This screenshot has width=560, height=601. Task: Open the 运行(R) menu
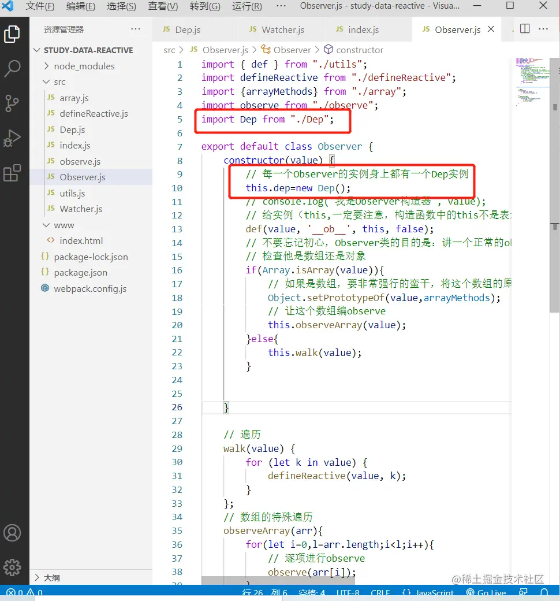[x=247, y=6]
